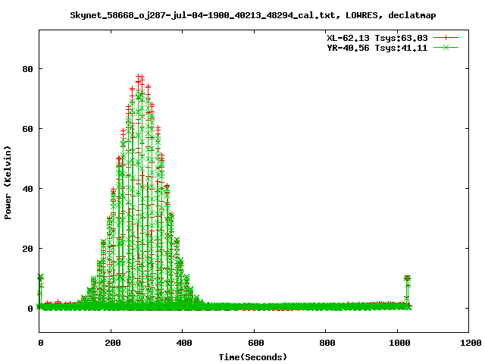Click the calibration spike at the start near 0 seconds
This screenshot has width=485, height=364.
point(40,290)
